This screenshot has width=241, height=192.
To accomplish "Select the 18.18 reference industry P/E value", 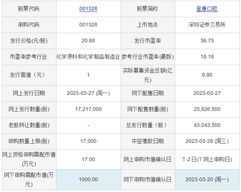I will [207, 57].
